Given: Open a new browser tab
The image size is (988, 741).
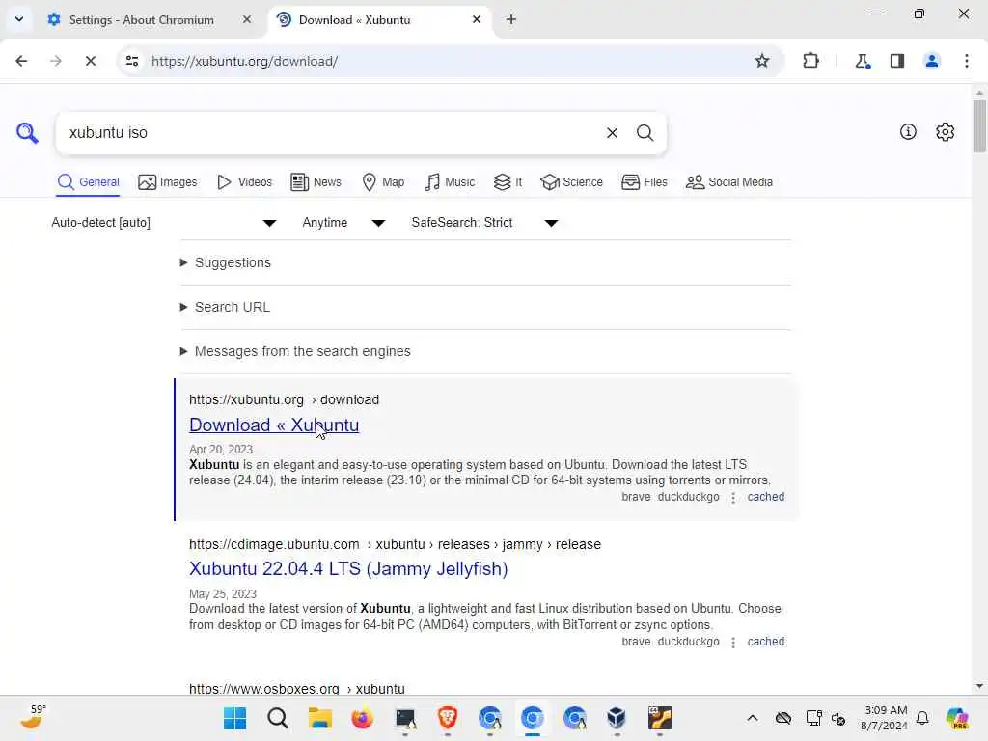Looking at the screenshot, I should click(x=511, y=19).
